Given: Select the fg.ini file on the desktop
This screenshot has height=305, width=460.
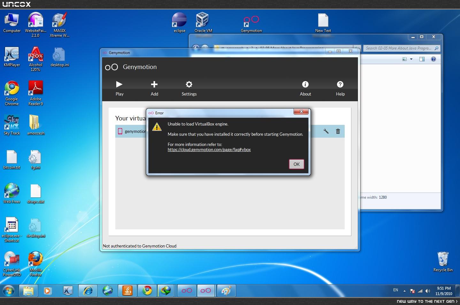Looking at the screenshot, I should click(x=35, y=159).
